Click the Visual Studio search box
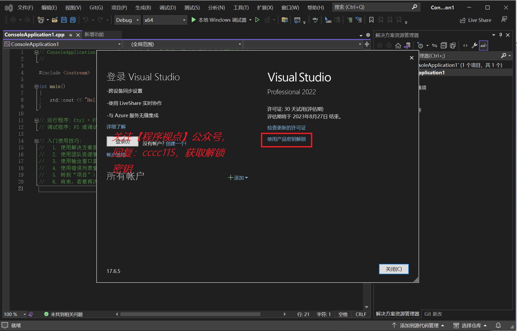The height and width of the screenshot is (331, 517). pyautogui.click(x=376, y=7)
